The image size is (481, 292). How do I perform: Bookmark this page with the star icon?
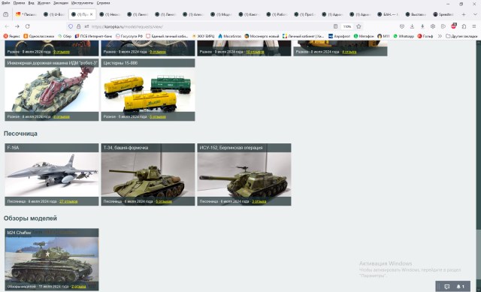click(x=358, y=27)
